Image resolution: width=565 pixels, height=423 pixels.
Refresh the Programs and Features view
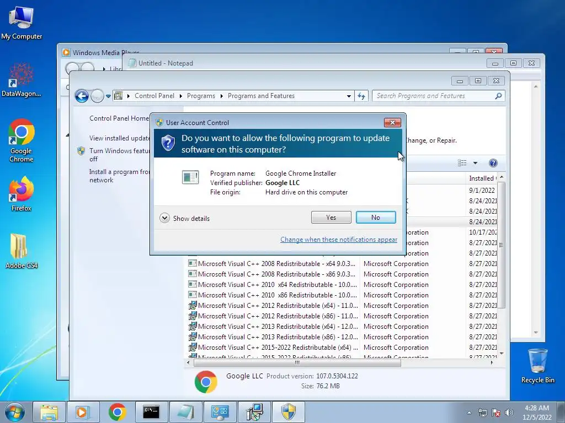[x=361, y=96]
